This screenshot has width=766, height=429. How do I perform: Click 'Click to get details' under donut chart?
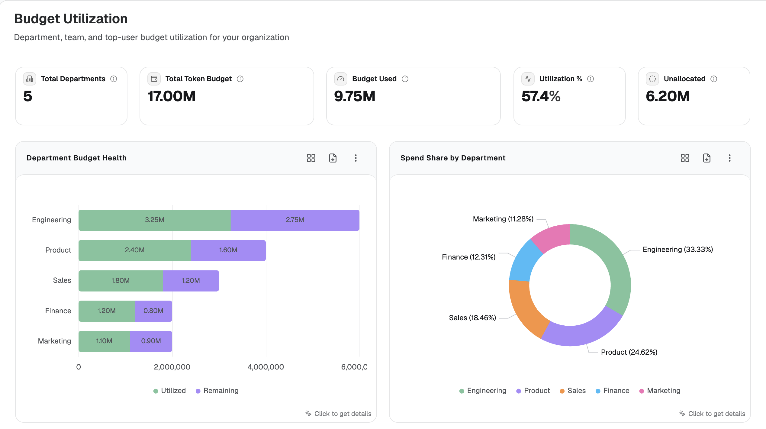click(712, 414)
